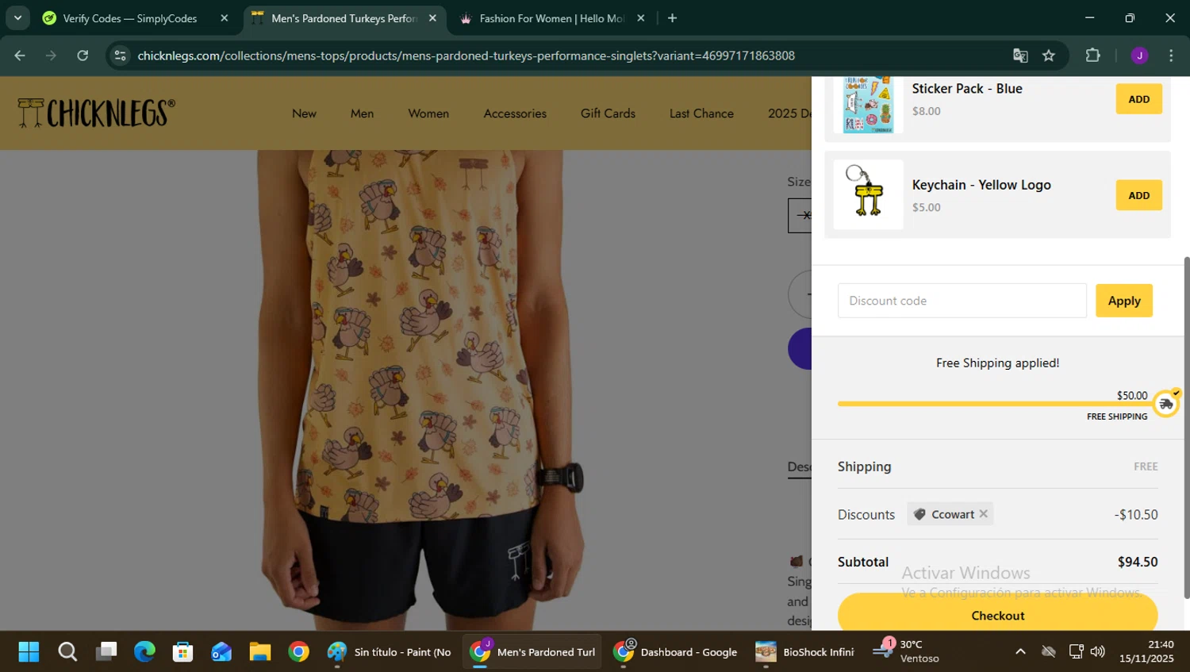Viewport: 1190px width, 672px height.
Task: Select Men's Pardoned Turkeys tab
Action: [344, 18]
